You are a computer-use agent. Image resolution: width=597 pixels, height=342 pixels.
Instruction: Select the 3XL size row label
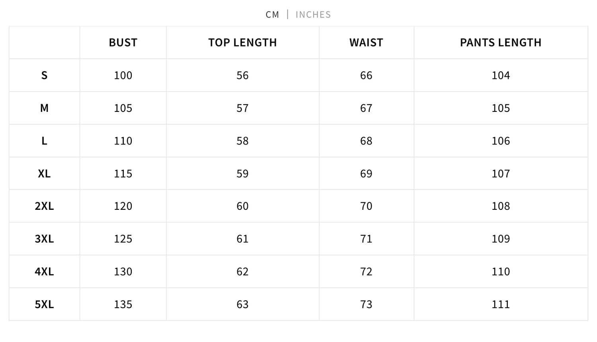[44, 238]
